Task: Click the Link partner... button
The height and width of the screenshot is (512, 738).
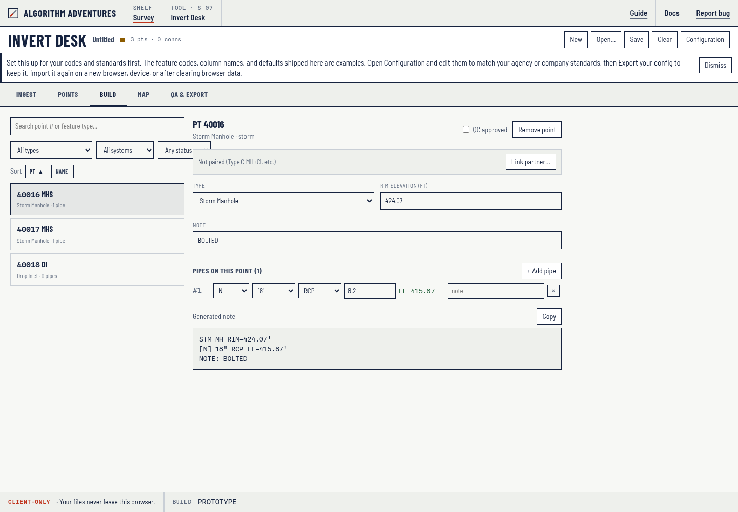Action: pyautogui.click(x=531, y=162)
